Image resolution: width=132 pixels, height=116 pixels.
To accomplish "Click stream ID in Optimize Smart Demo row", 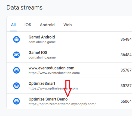I will [x=126, y=101].
